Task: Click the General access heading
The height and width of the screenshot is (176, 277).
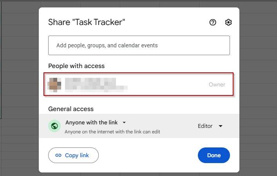Action: click(x=71, y=109)
